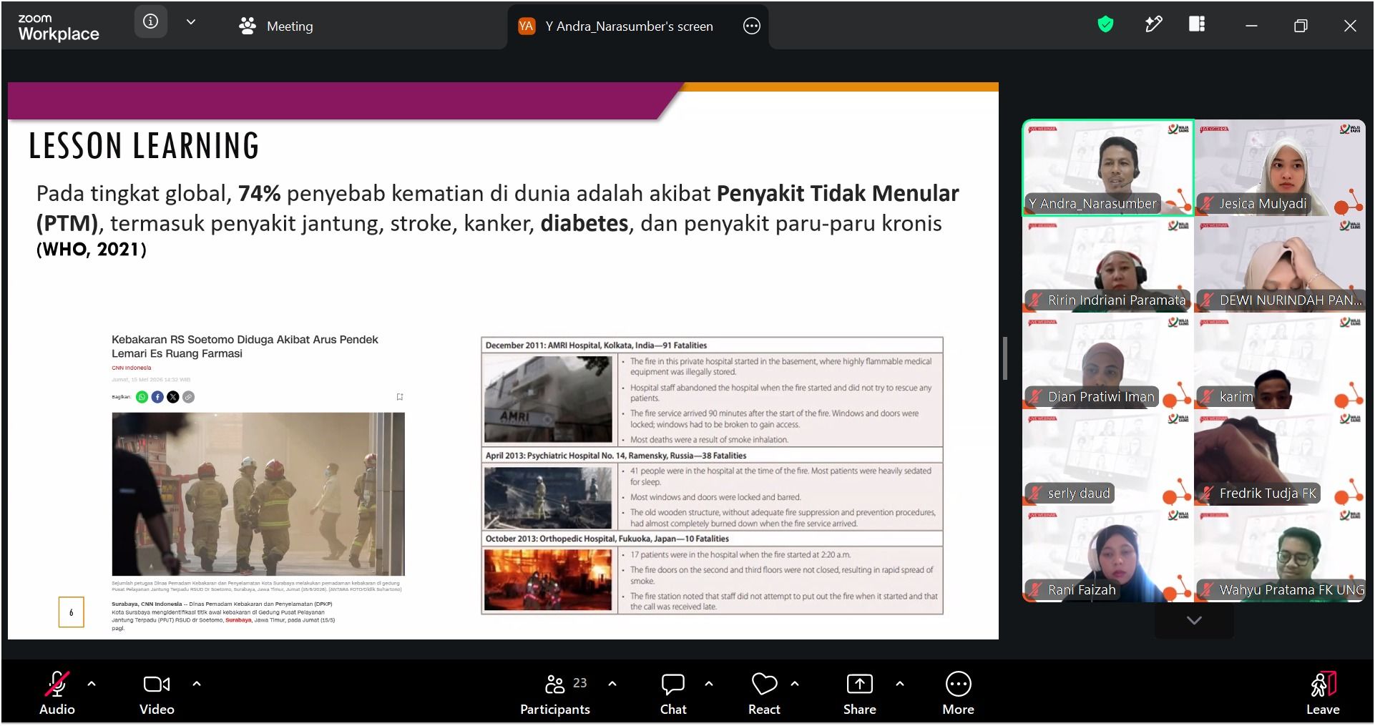Toggle the Video camera button

157,694
